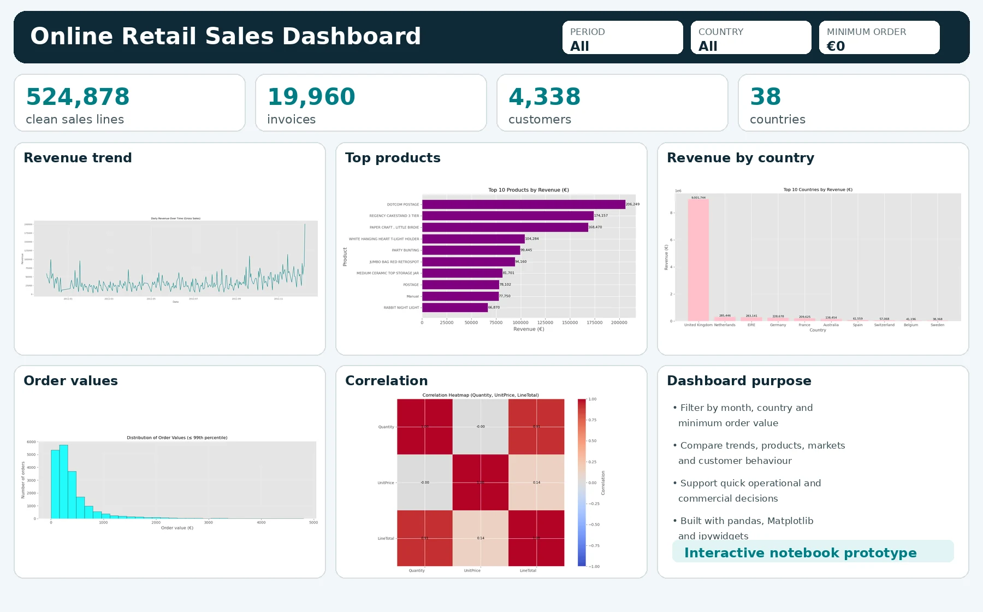
Task: Select the MEDIUM CERAMIC TOP STORAGE JAR bar
Action: 463,273
